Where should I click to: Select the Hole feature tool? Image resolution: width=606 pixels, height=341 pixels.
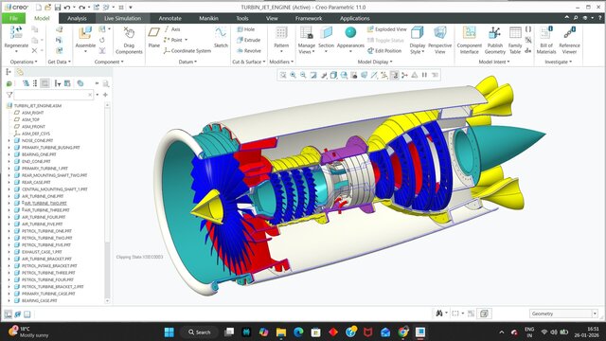246,29
